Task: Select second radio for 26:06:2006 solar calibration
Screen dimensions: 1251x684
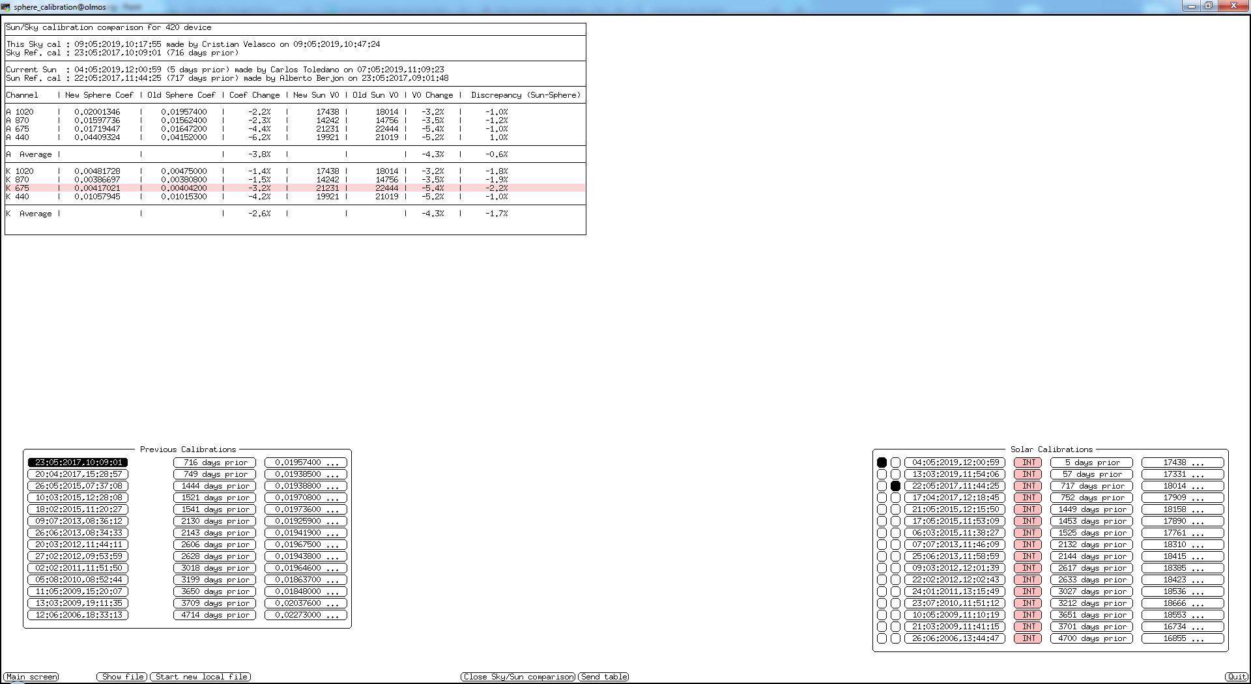Action: (895, 638)
